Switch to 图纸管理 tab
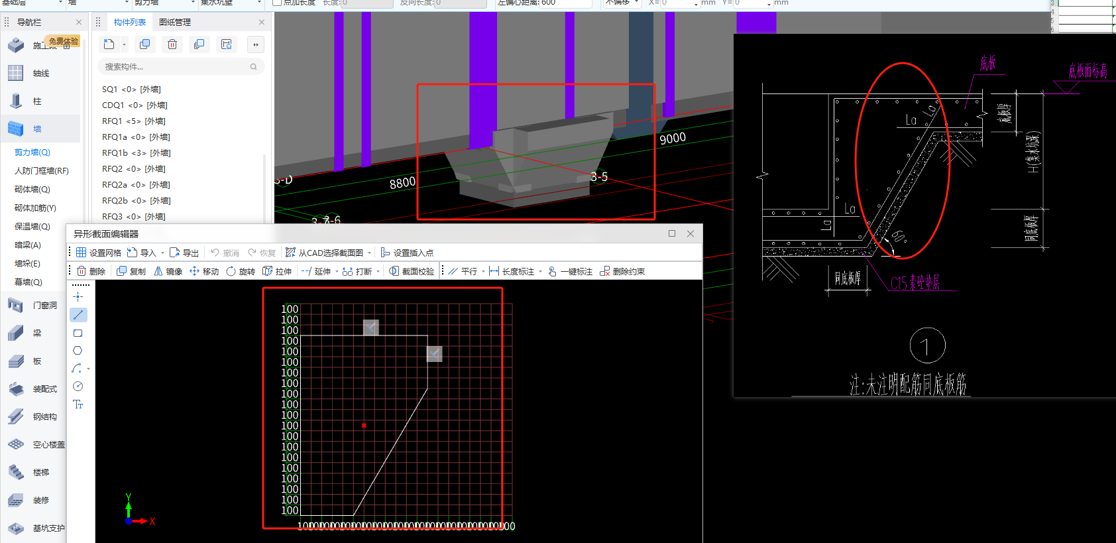The image size is (1116, 543). [x=175, y=22]
